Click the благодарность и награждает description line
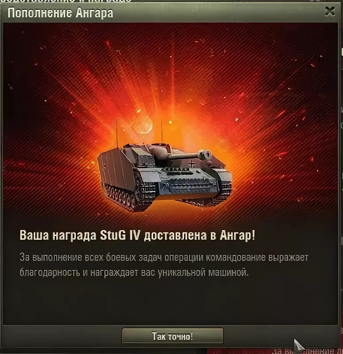Image resolution: width=343 pixels, height=354 pixels. pyautogui.click(x=134, y=272)
